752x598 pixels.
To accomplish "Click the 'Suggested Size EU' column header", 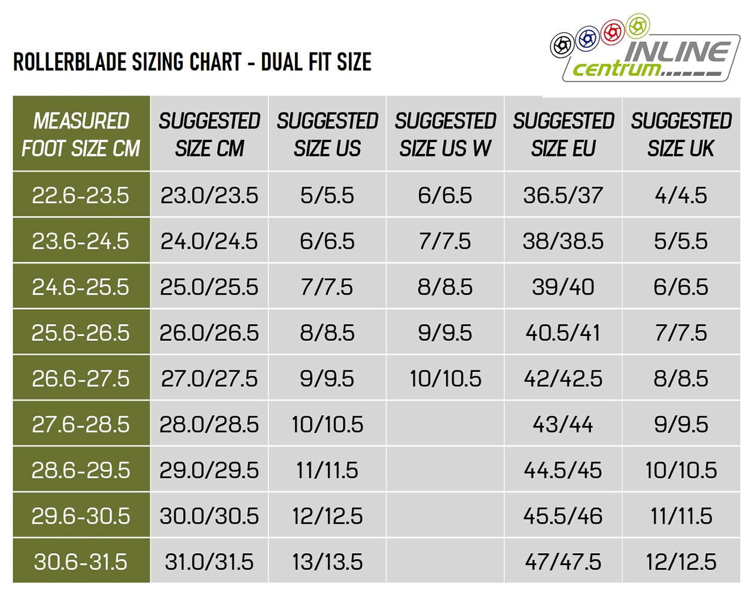I will coord(564,135).
